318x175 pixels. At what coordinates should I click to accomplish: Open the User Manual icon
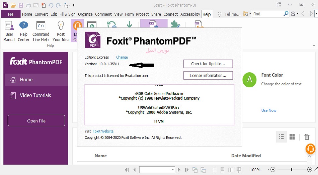(9, 31)
